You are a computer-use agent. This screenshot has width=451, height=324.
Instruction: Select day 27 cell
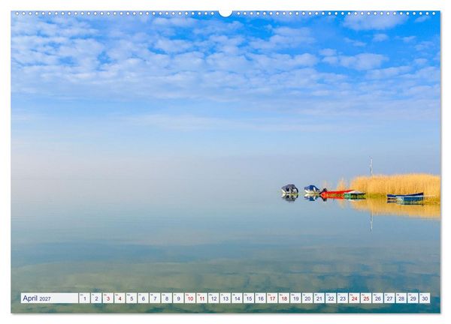tap(389, 298)
